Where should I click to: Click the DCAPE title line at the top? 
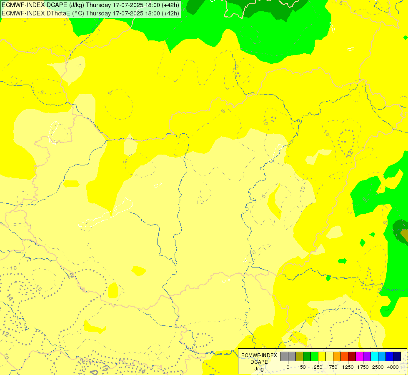[x=90, y=5]
